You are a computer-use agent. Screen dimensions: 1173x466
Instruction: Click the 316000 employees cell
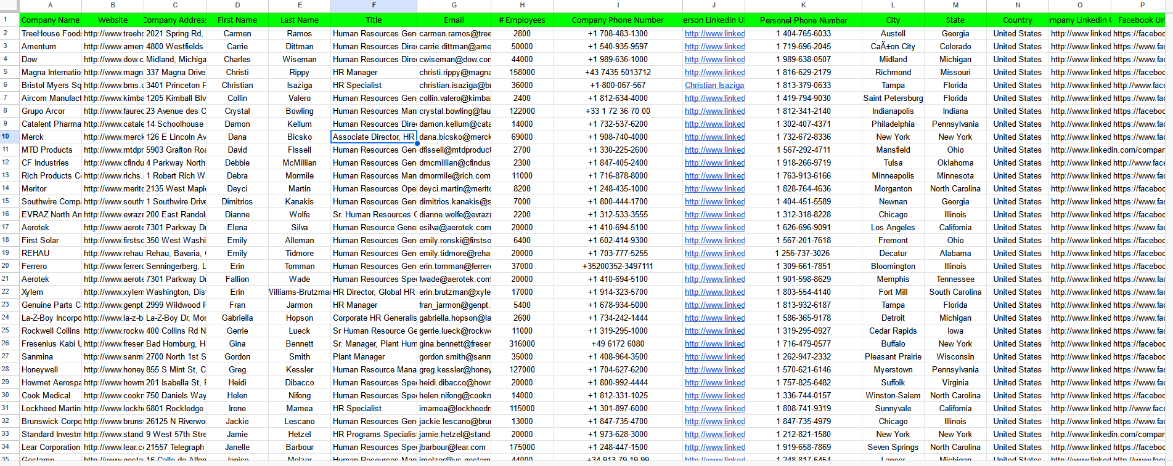tap(522, 343)
